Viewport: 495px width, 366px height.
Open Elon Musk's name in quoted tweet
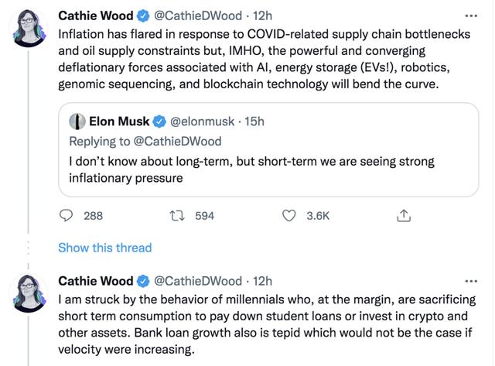click(x=119, y=121)
